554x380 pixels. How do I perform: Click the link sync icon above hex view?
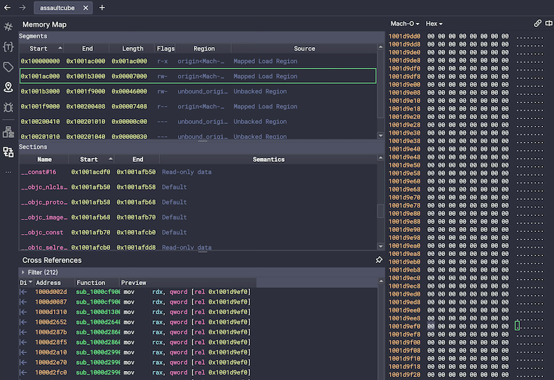[x=538, y=24]
